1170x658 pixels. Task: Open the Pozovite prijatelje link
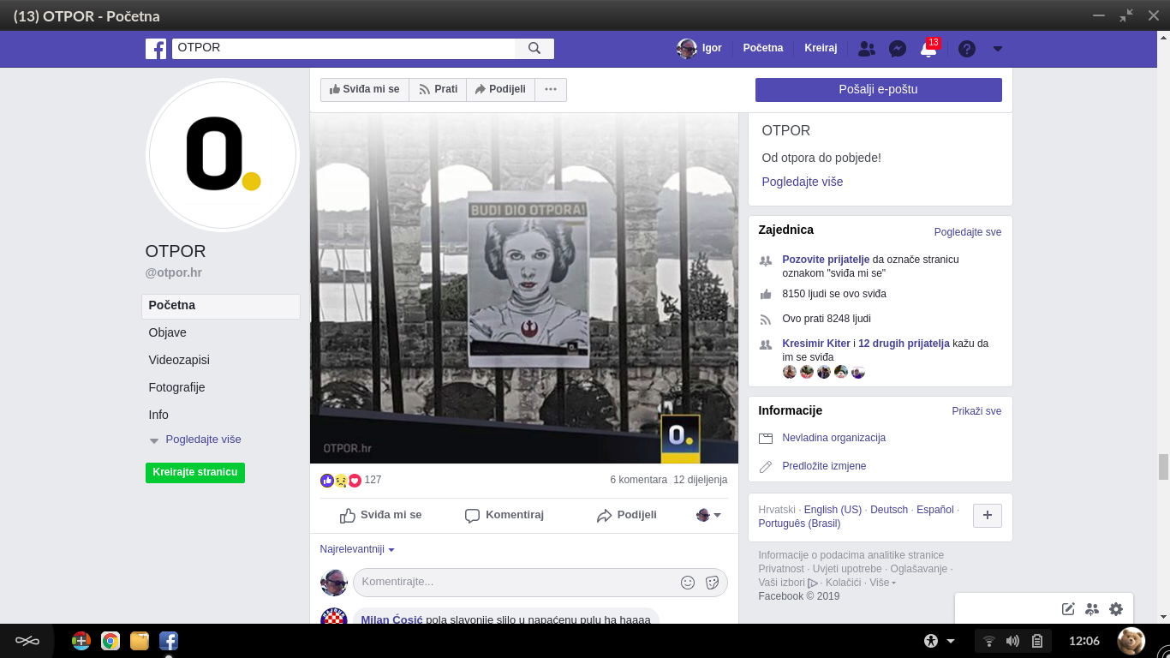click(826, 259)
